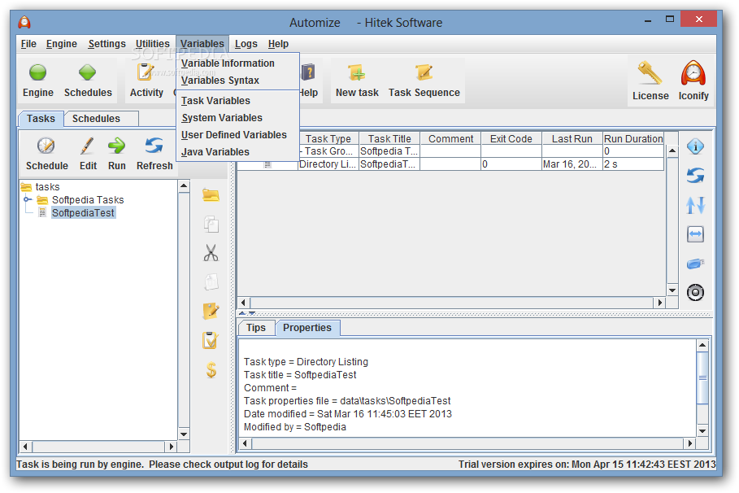
Task: Choose User Defined Variables entry
Action: coord(237,134)
